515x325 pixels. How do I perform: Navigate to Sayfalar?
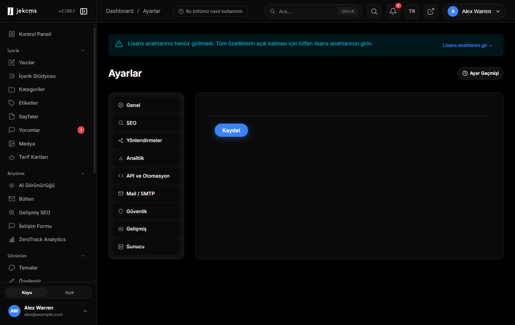coord(47,116)
